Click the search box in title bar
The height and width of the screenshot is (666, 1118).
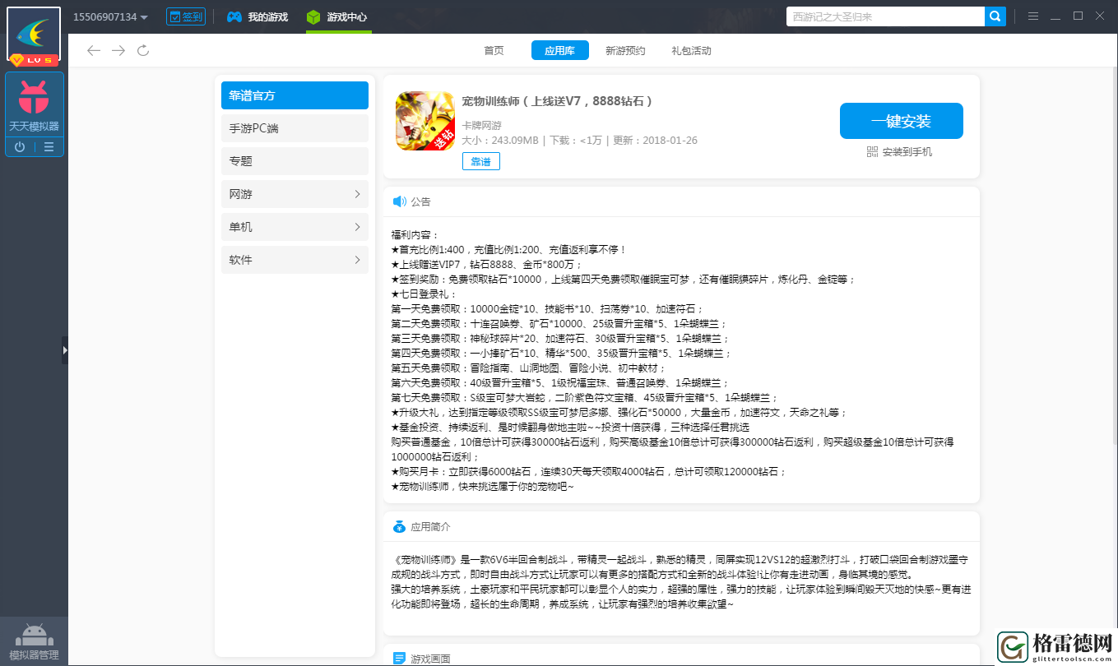[x=885, y=16]
